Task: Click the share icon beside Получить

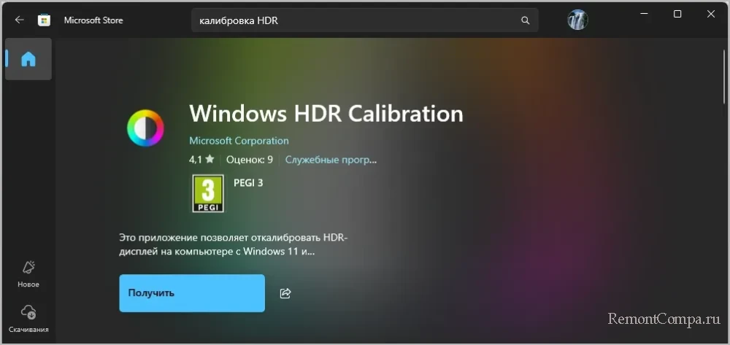Action: click(x=285, y=293)
